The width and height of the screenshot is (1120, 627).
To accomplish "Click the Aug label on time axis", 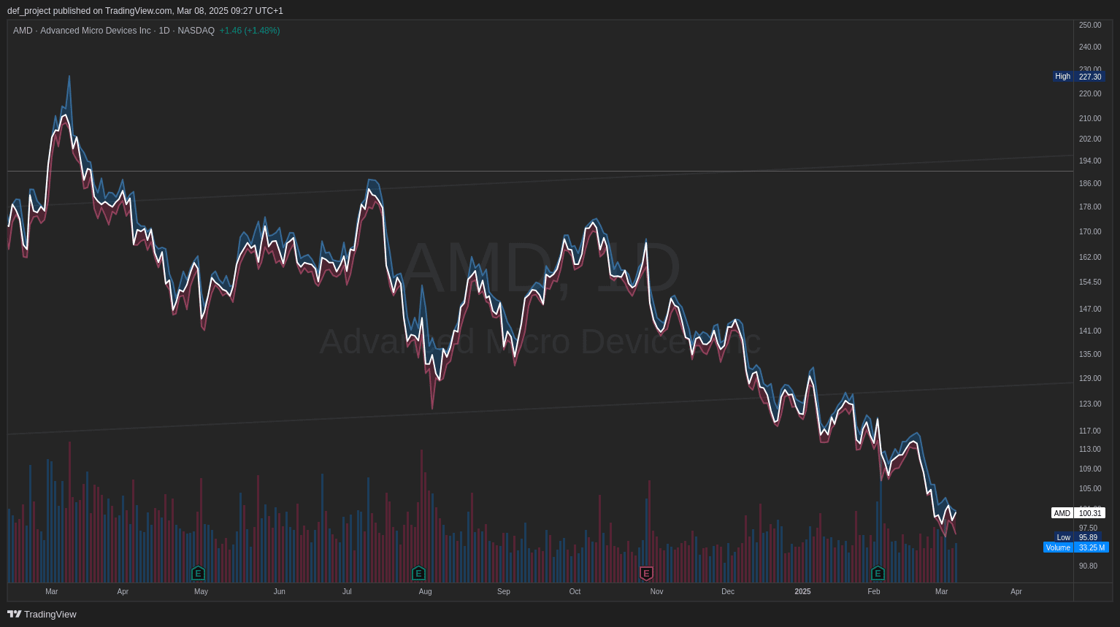I will coord(425,591).
